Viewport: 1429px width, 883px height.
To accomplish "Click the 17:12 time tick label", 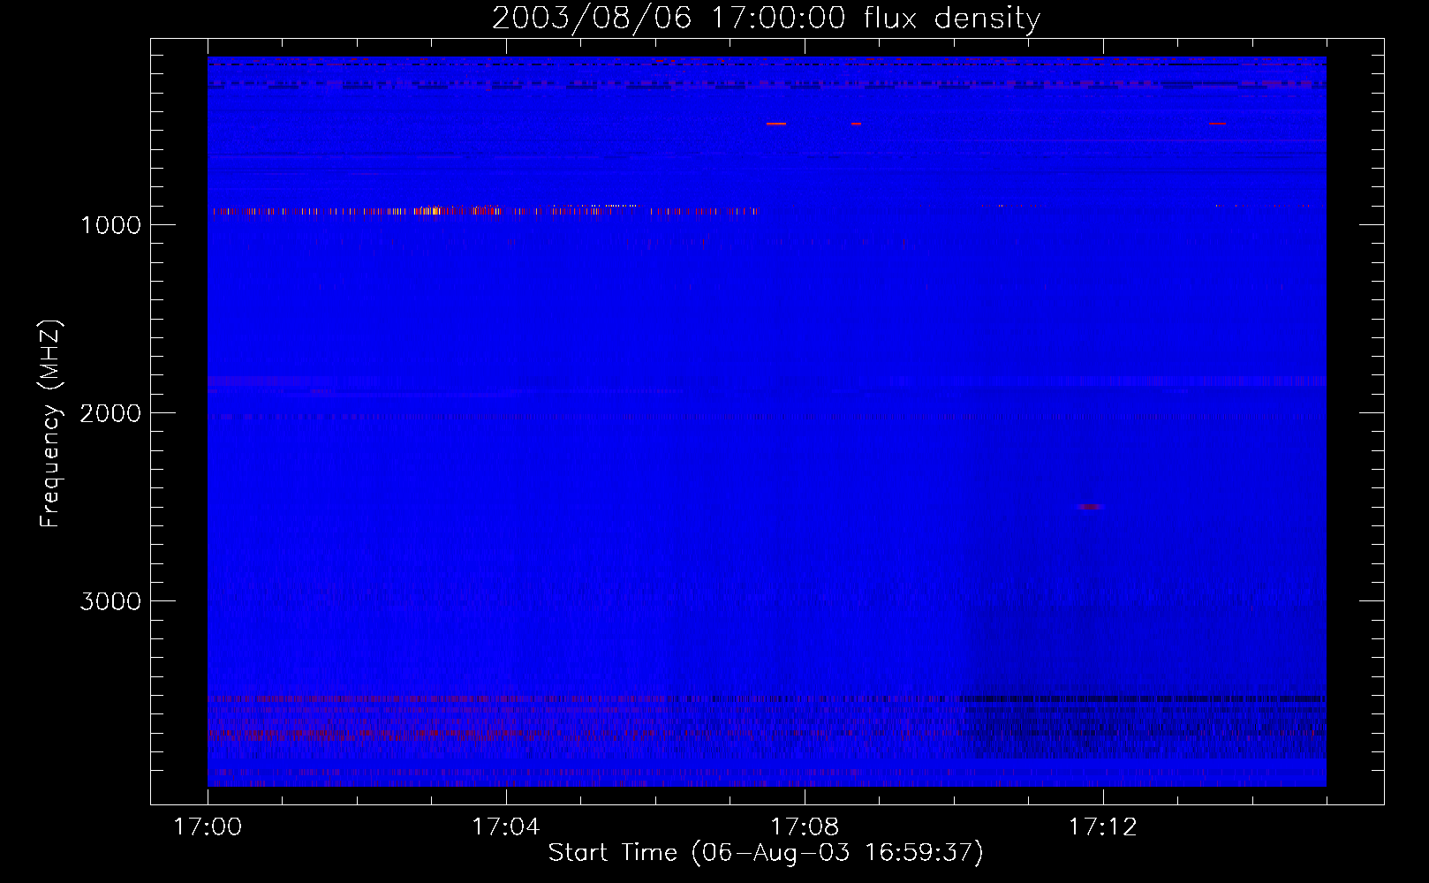I will [1103, 827].
